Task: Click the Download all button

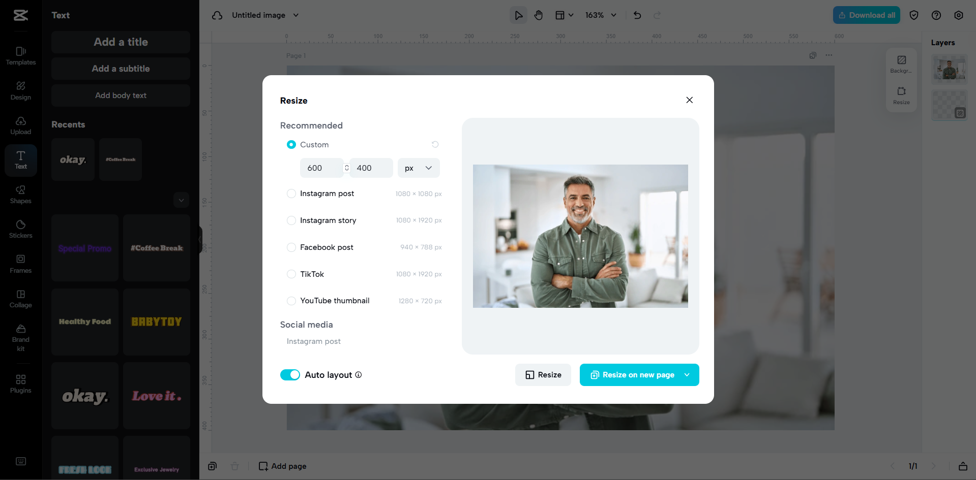Action: (x=866, y=15)
